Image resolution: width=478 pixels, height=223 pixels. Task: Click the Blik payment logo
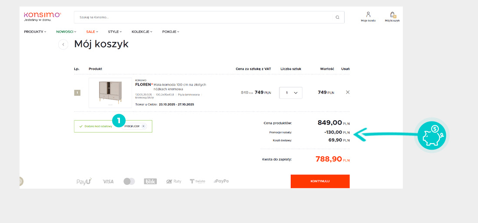point(150,181)
